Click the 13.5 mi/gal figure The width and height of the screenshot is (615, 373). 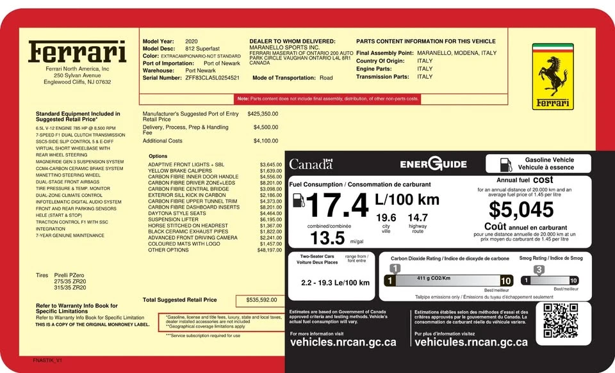coord(327,238)
